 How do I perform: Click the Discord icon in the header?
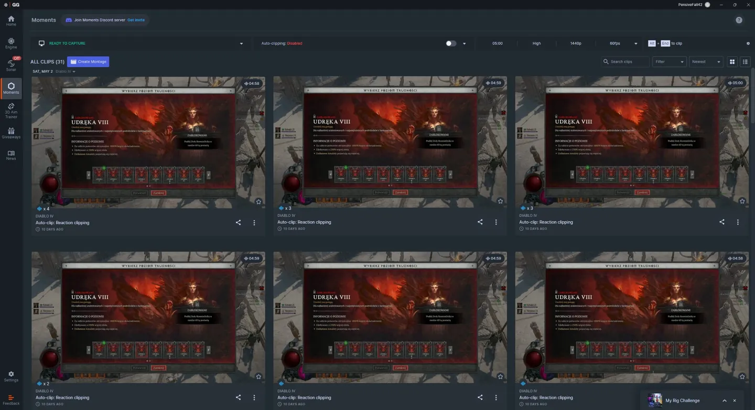pyautogui.click(x=69, y=20)
